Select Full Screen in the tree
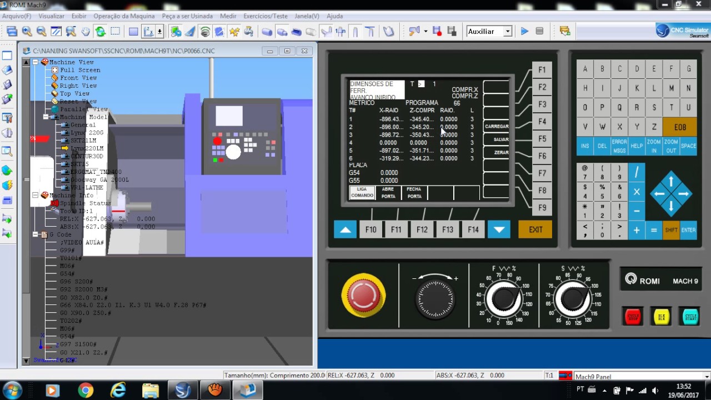Image resolution: width=711 pixels, height=400 pixels. 80,70
